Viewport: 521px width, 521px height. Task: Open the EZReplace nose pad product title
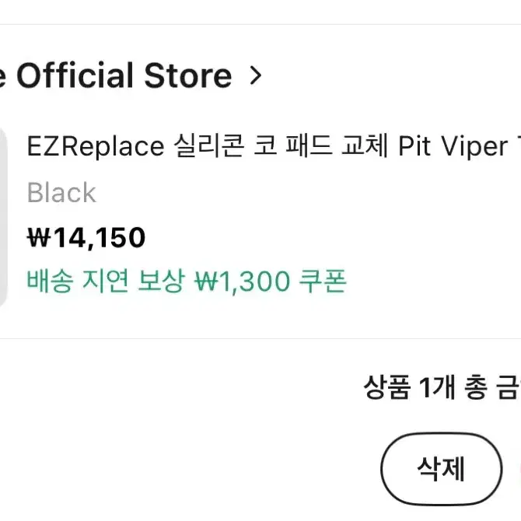click(x=274, y=146)
